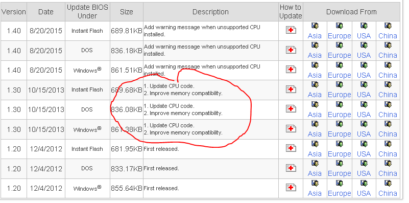Click USA download icon for 1.30 DOS row
This screenshot has width=409, height=203.
(x=364, y=104)
